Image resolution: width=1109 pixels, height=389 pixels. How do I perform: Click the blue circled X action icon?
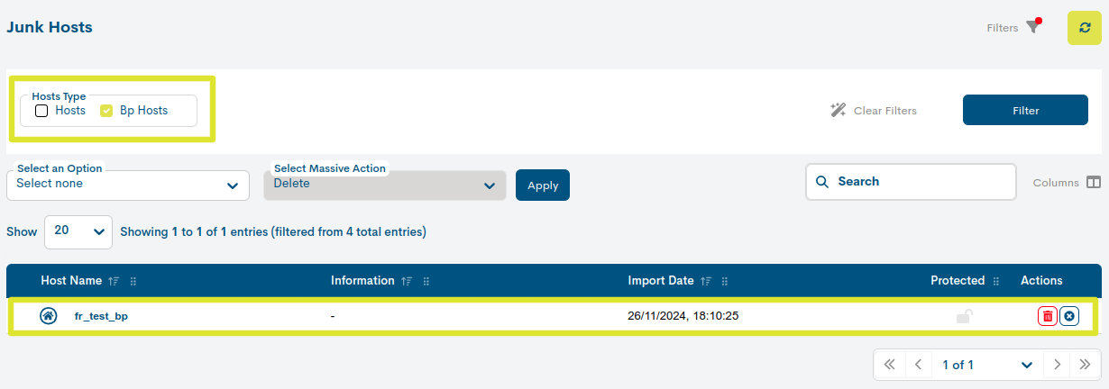click(x=1069, y=316)
